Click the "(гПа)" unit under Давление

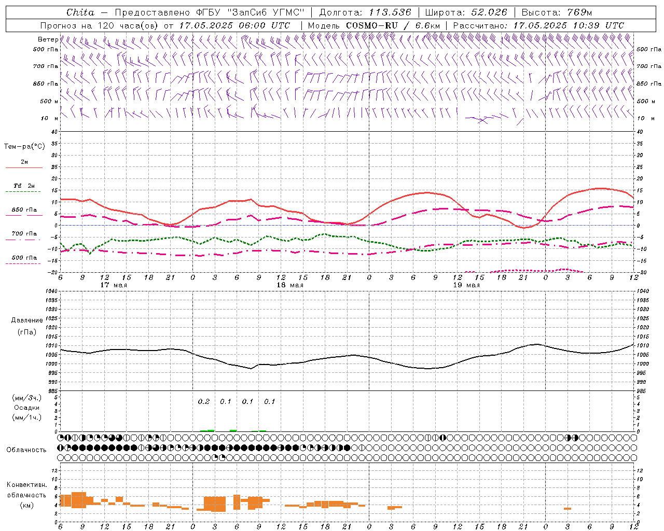point(26,332)
